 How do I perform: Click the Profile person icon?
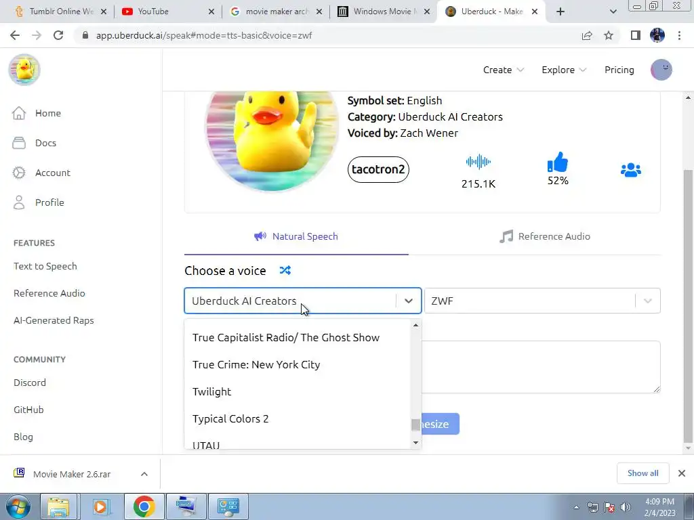pos(18,202)
